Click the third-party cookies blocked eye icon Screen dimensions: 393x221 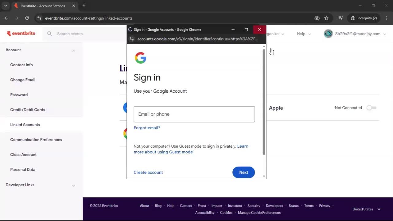[317, 18]
